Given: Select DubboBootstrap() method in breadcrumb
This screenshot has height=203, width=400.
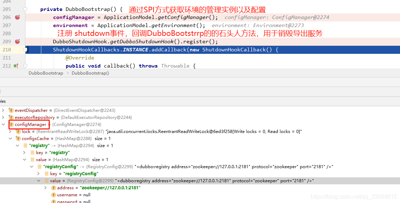Looking at the screenshot, I should (90, 73).
